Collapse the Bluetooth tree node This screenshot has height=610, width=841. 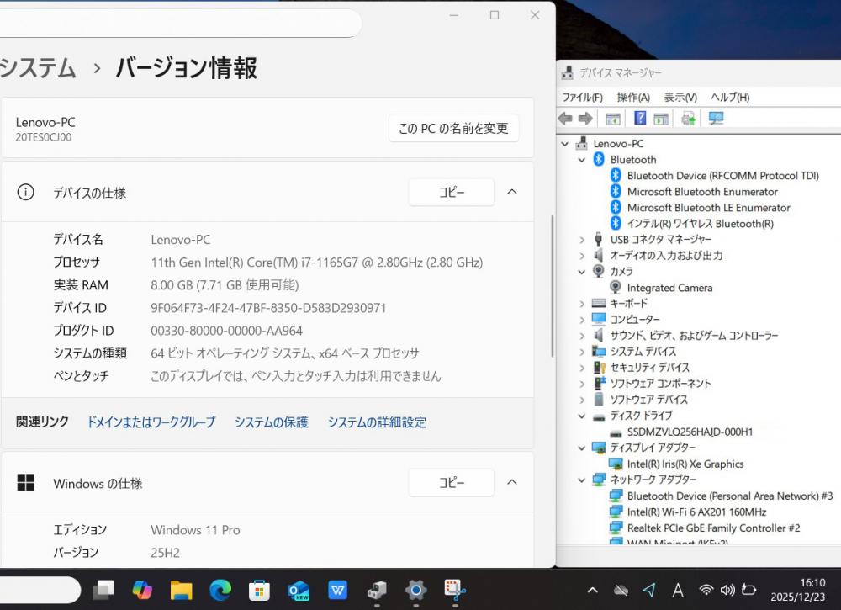pos(582,160)
